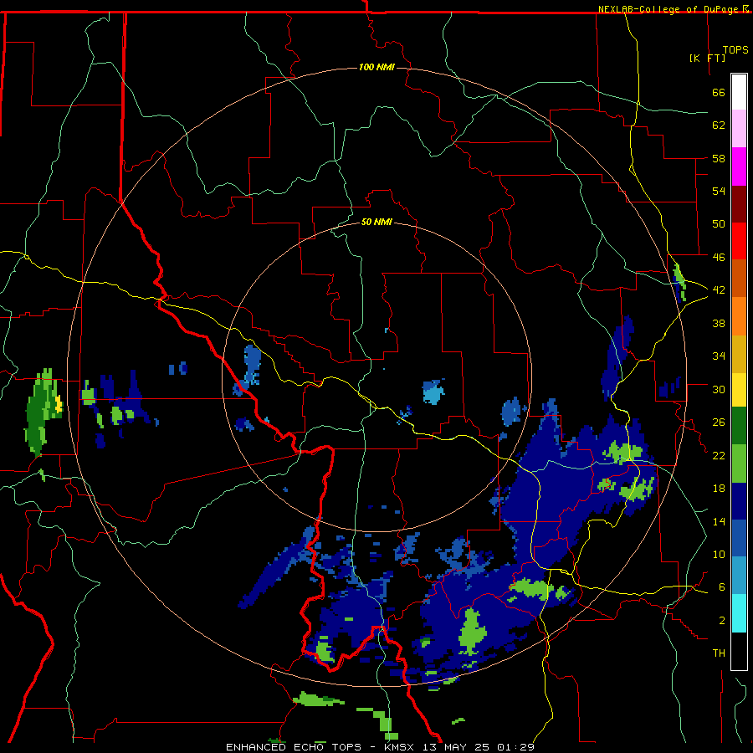The width and height of the screenshot is (753, 753).
Task: Click the bright orange legend swatch
Action: click(739, 315)
